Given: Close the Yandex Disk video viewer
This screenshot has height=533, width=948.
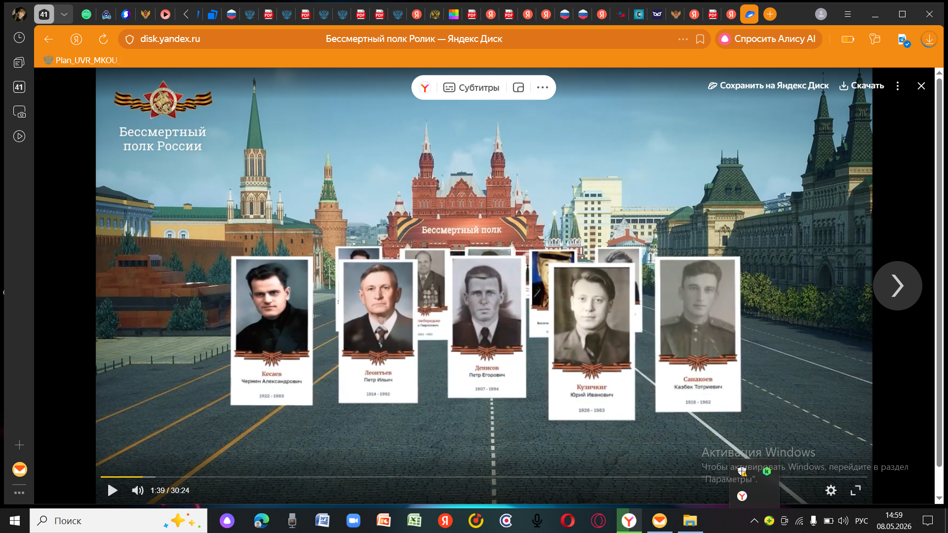Looking at the screenshot, I should (x=921, y=86).
